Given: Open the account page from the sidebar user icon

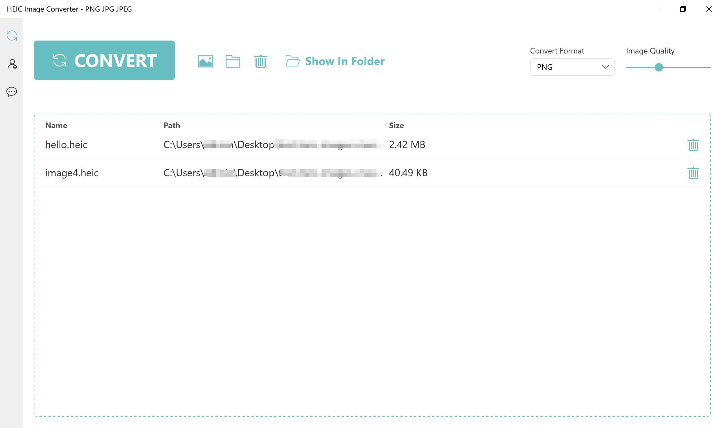Looking at the screenshot, I should click(x=12, y=64).
